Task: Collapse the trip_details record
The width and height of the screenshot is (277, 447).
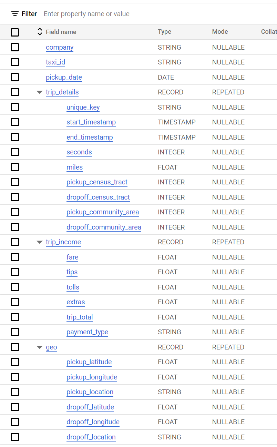Action: pyautogui.click(x=40, y=92)
